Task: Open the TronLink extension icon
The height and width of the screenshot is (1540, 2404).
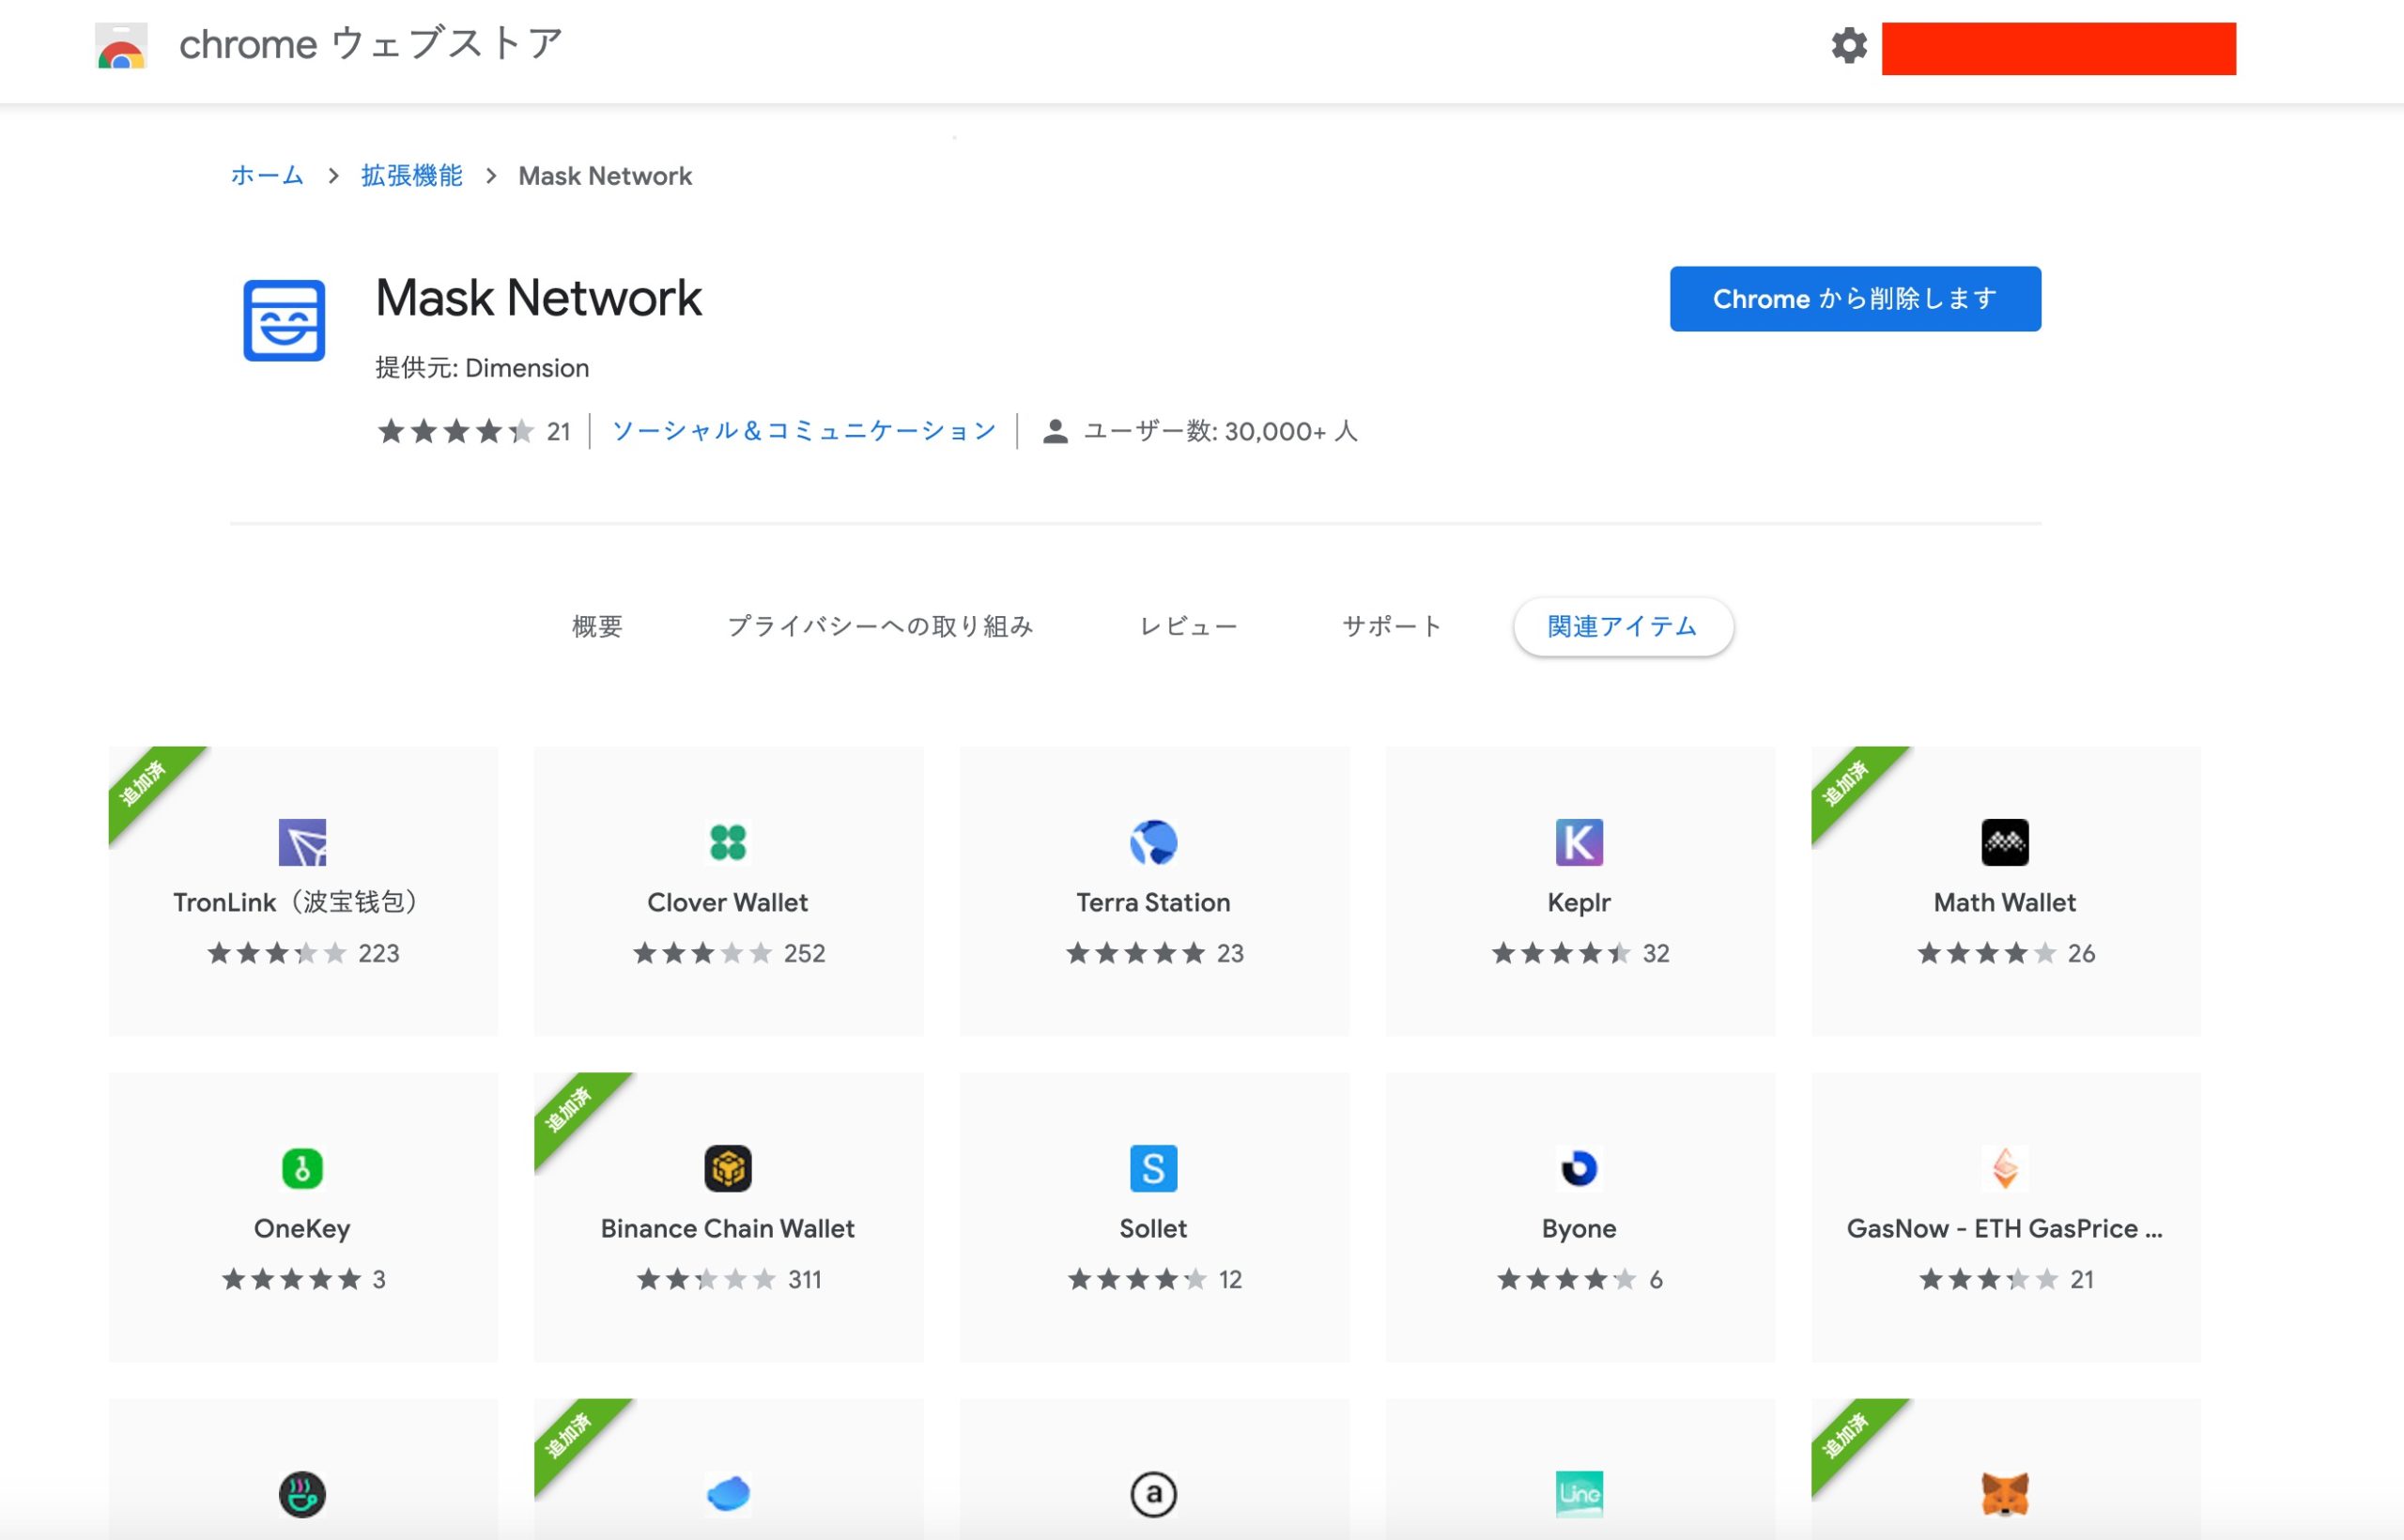Action: [302, 842]
